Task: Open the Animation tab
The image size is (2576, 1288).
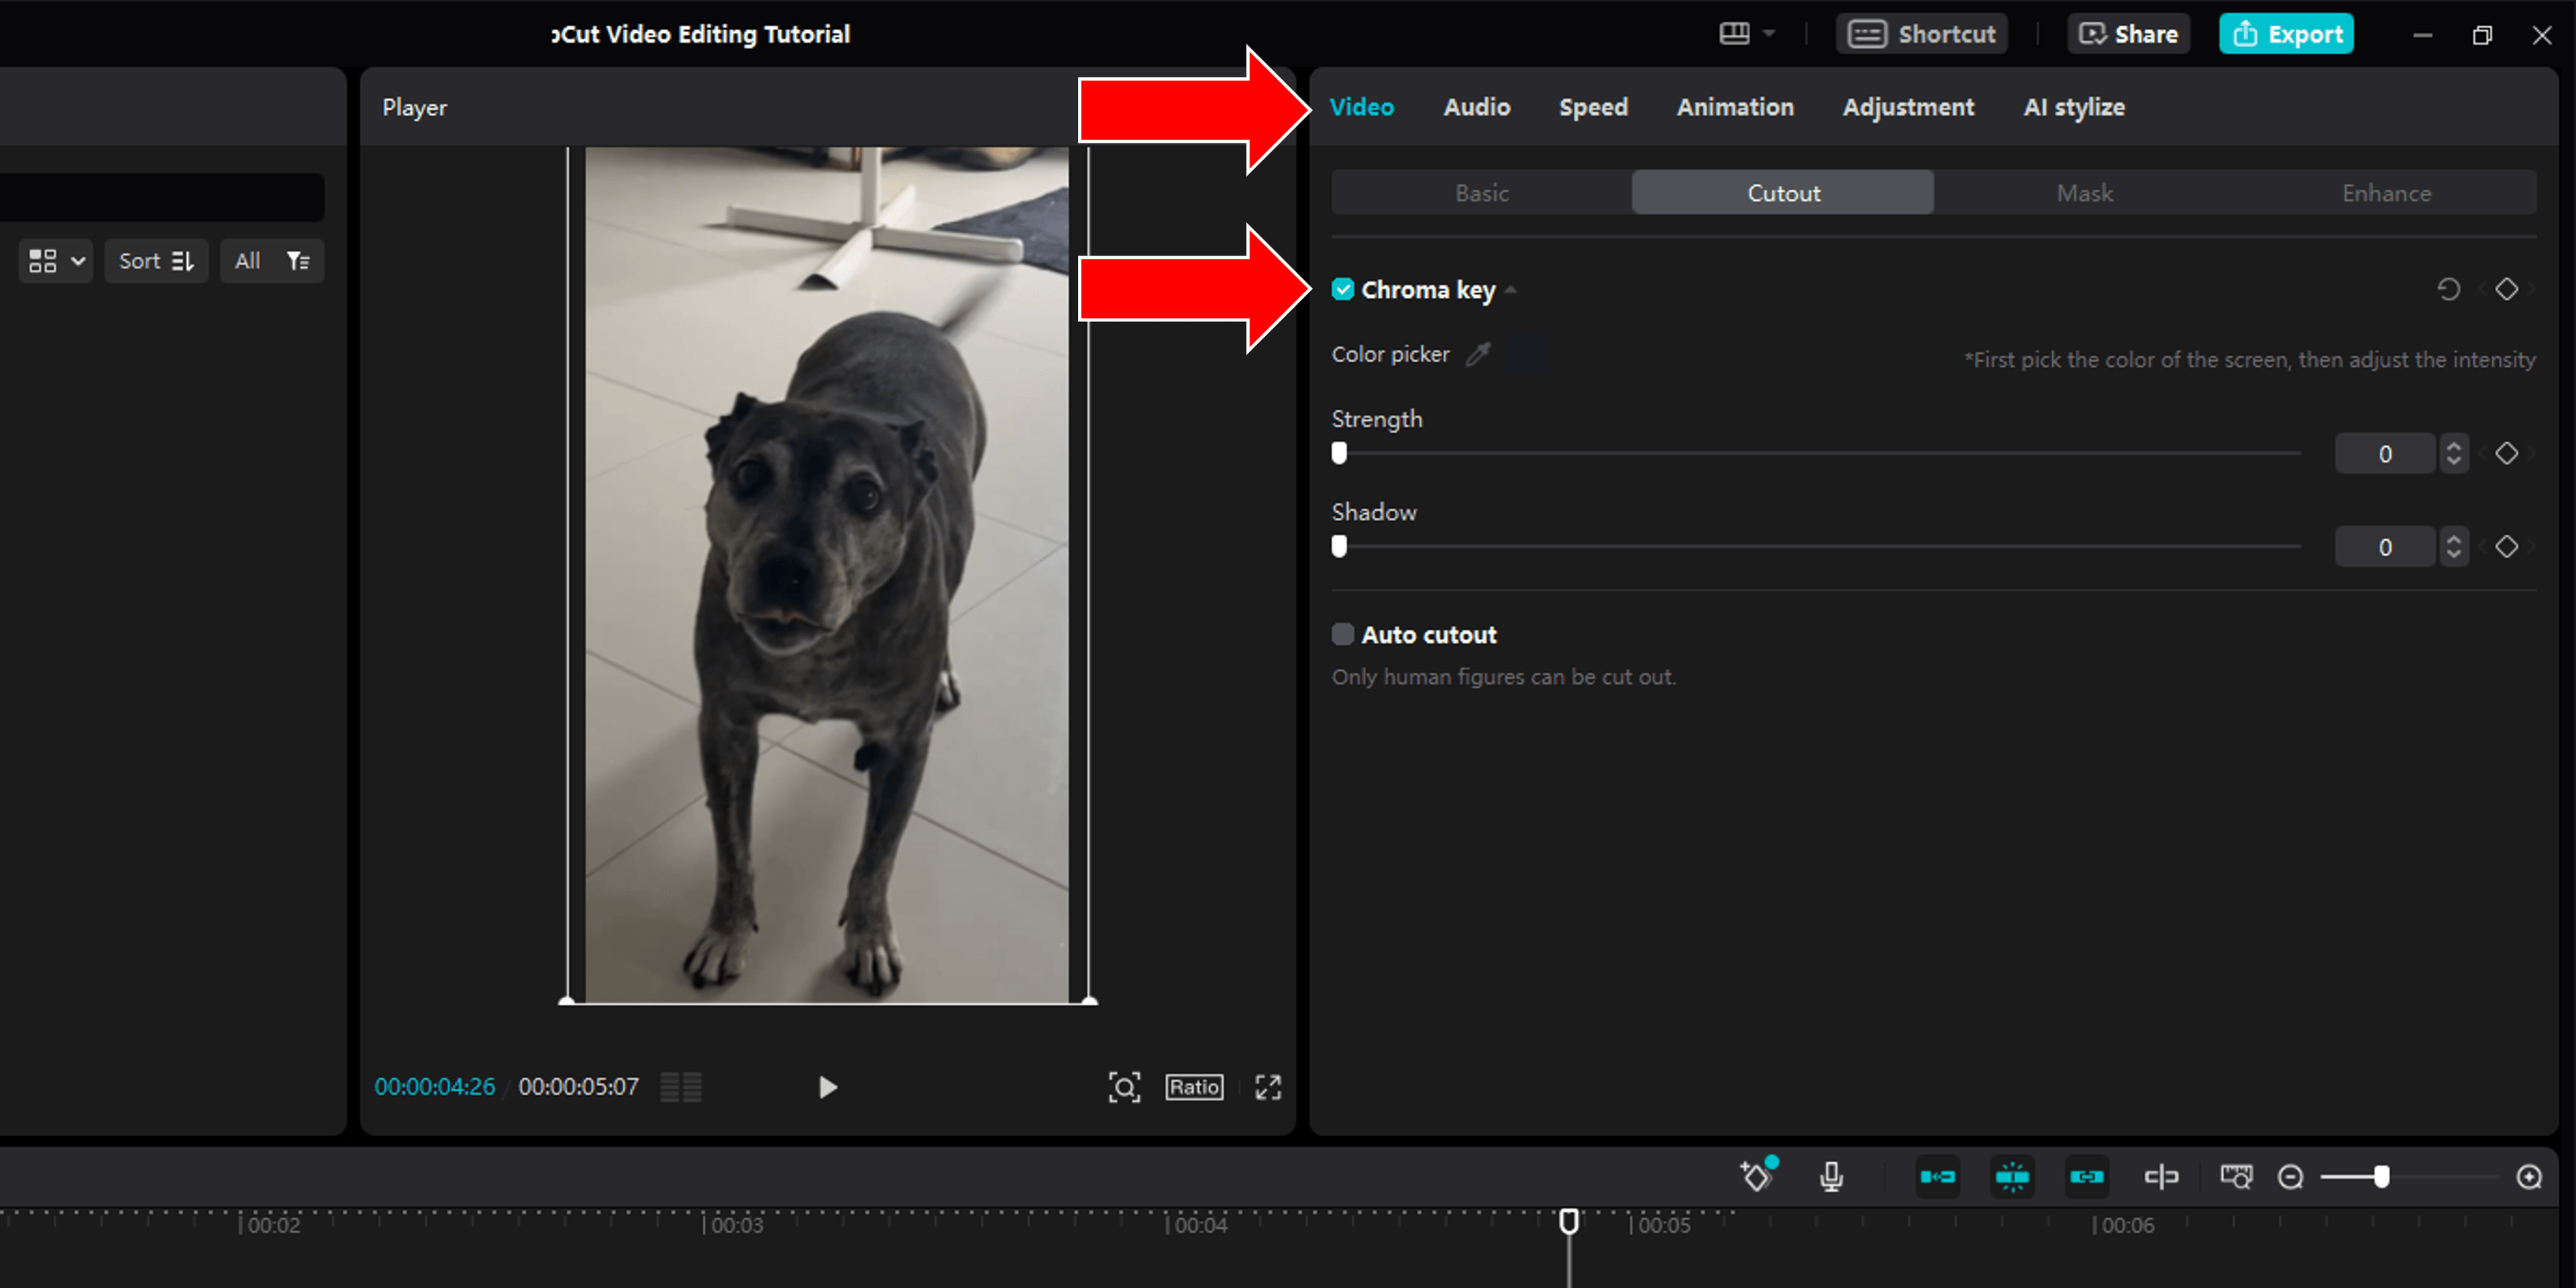Action: pyautogui.click(x=1735, y=107)
